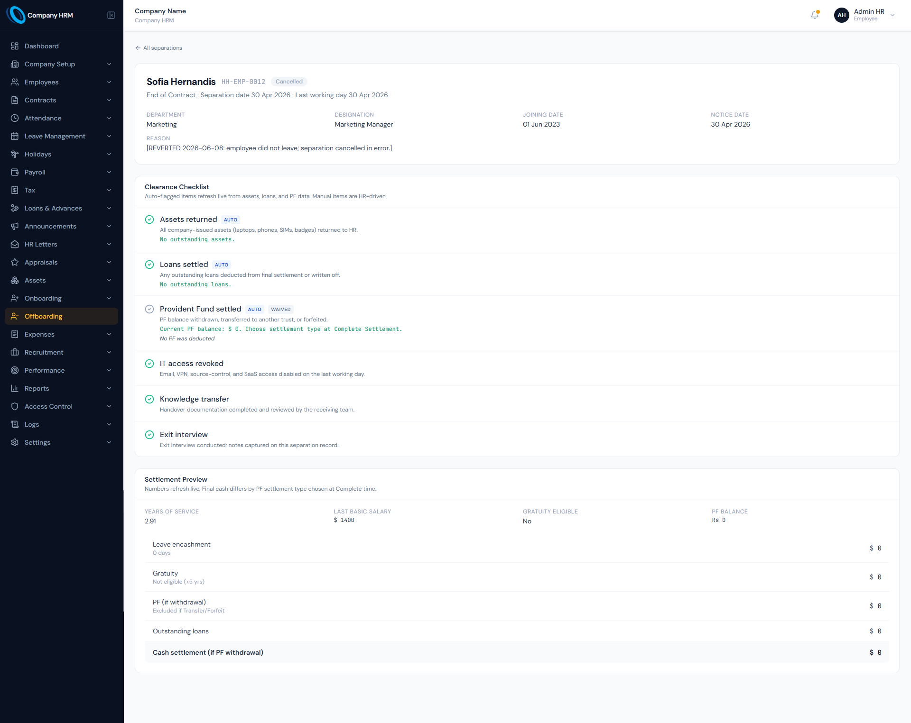The image size is (911, 723).
Task: Click the Loans & Advances hand-coins icon
Action: tap(15, 208)
